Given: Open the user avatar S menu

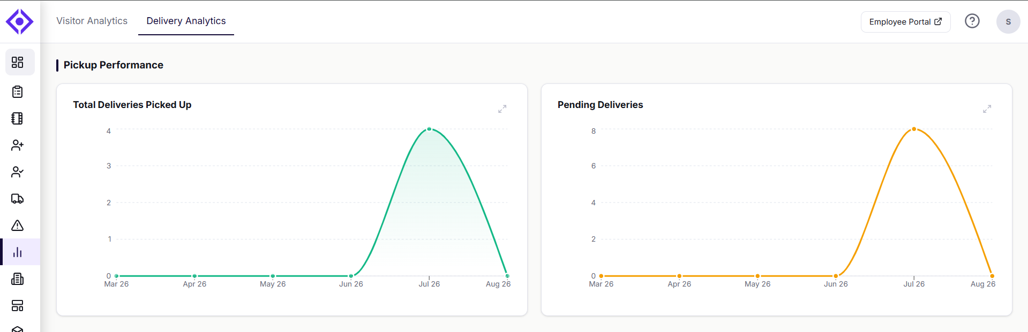Looking at the screenshot, I should pos(1008,22).
